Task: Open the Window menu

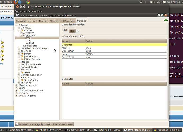Action: [x=32, y=11]
